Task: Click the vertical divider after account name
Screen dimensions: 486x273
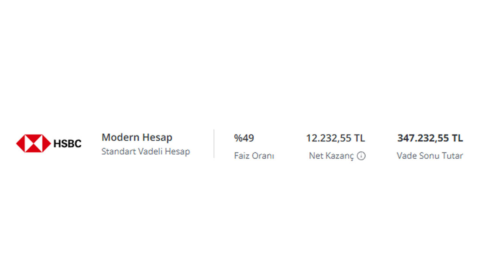Action: coord(214,143)
